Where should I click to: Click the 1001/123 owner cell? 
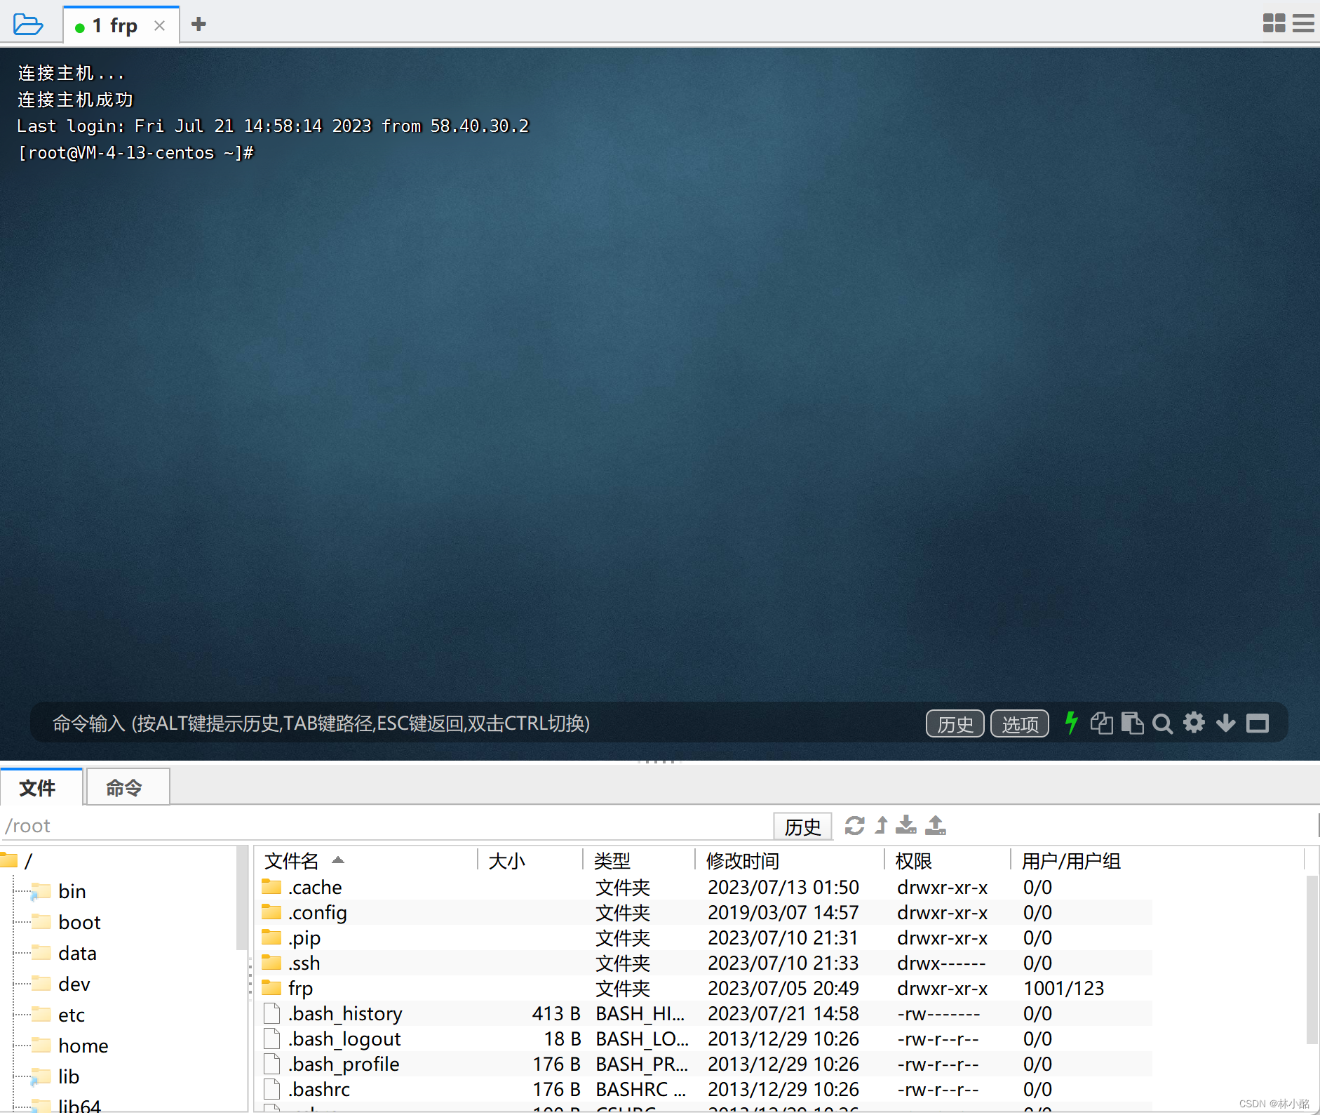click(x=1063, y=988)
